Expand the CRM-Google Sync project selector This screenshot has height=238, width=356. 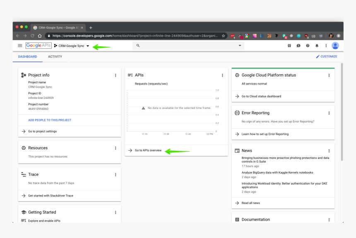tap(72, 46)
